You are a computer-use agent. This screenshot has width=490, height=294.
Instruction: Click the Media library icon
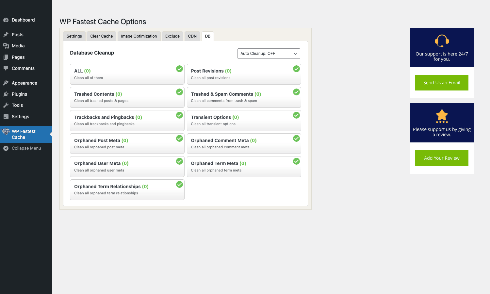tap(6, 46)
